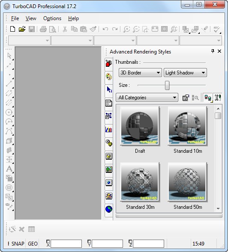
Task: Close the Advanced Rendering Styles panel
Action: [219, 51]
